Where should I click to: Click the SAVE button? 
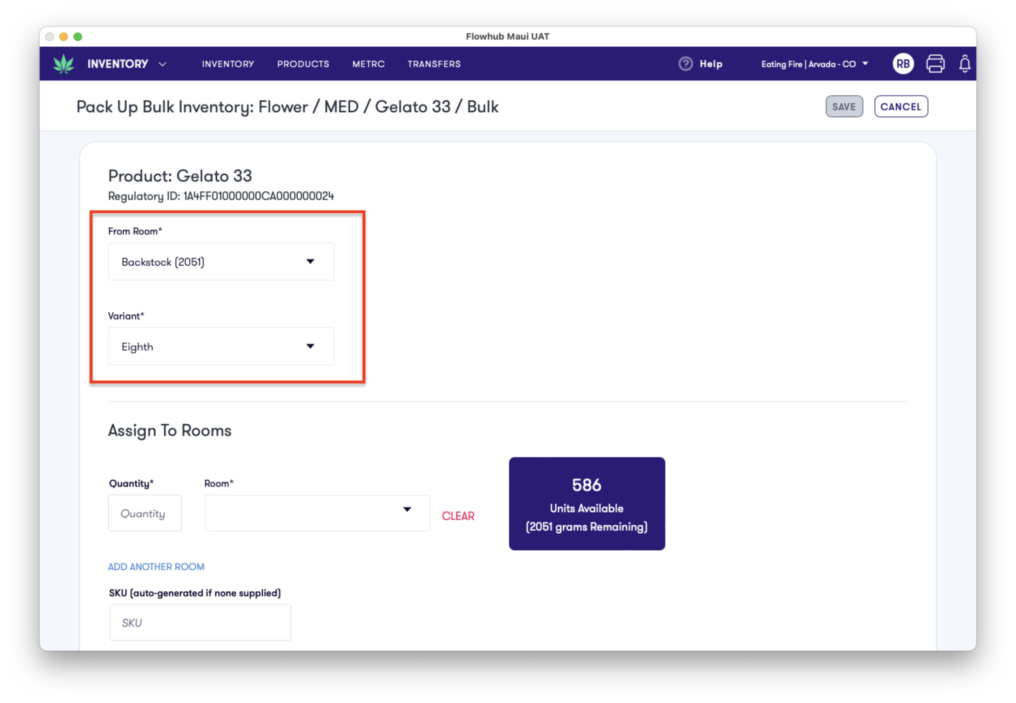coord(843,107)
